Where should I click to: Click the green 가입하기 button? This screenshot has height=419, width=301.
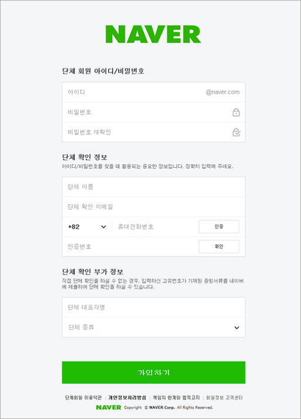tap(153, 372)
